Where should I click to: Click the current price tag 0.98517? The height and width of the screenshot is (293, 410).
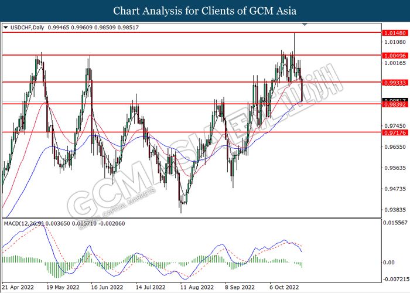point(395,100)
